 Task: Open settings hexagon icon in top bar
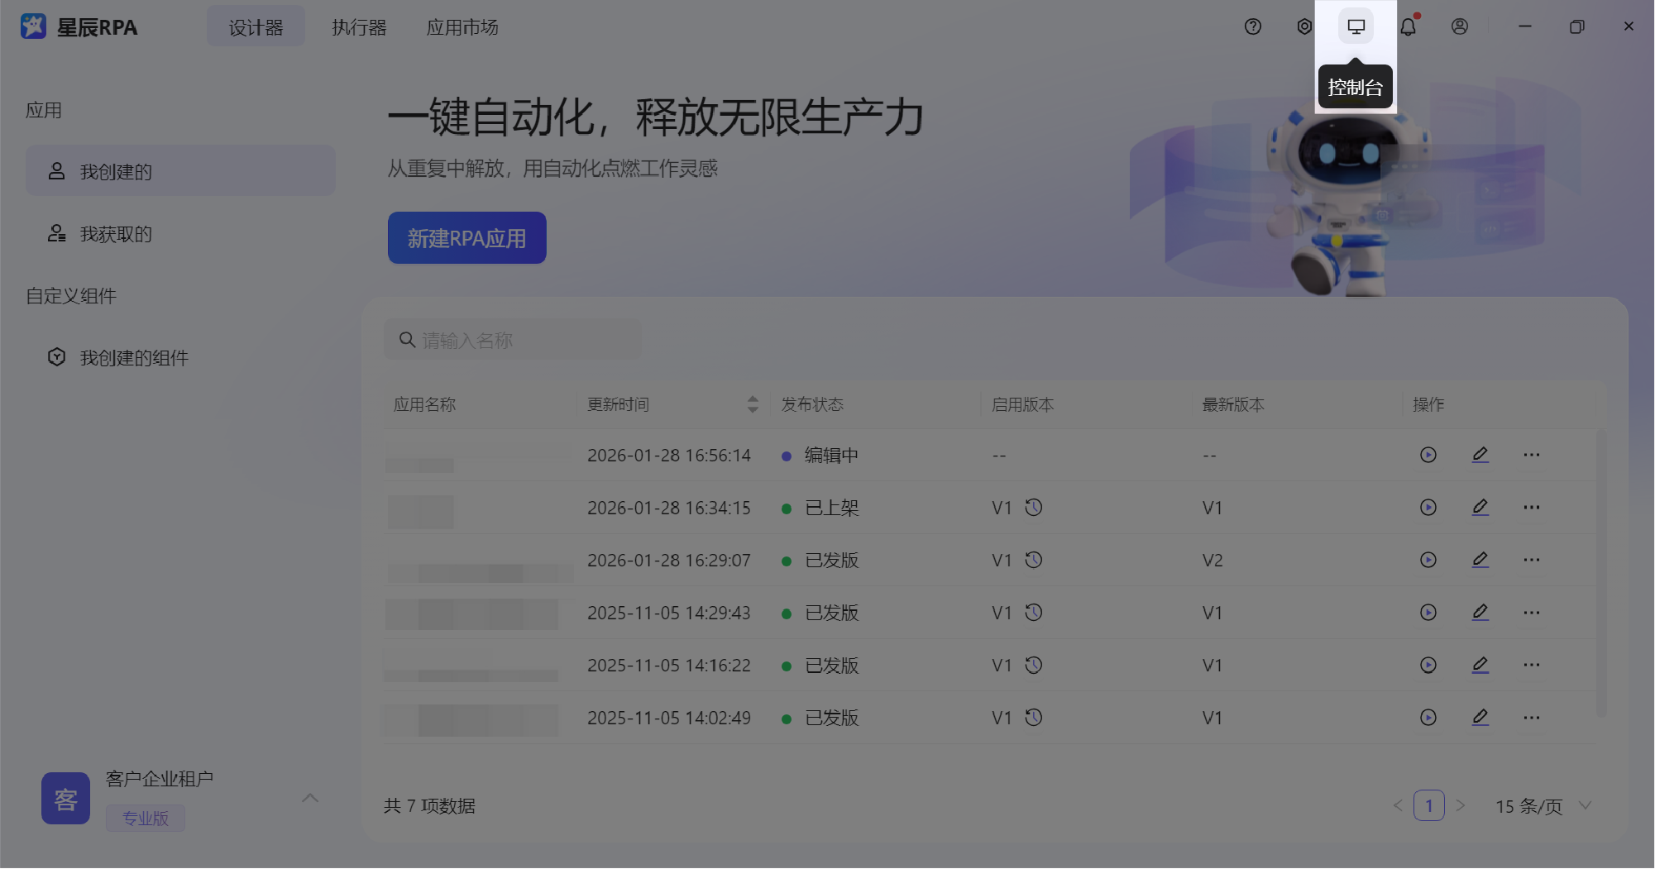[1304, 26]
